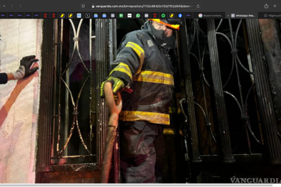Close the 'whatsapp-ima...' tab
The width and height of the screenshot is (281, 187).
228,16
